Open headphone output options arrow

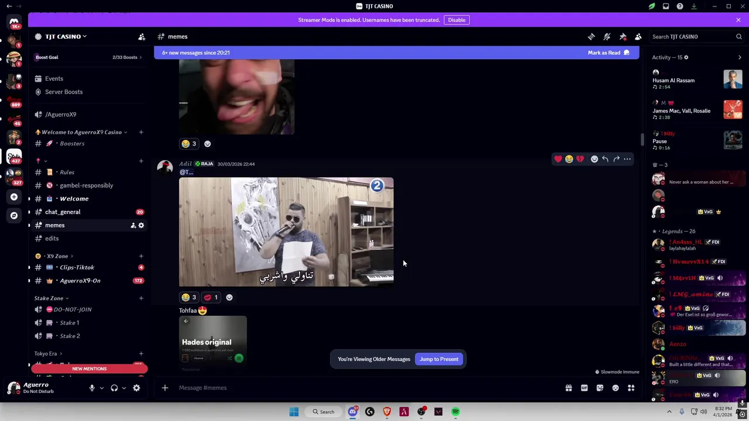pyautogui.click(x=123, y=388)
